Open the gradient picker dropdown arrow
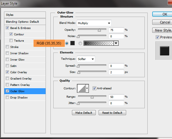172x139 pixels. click(x=116, y=43)
